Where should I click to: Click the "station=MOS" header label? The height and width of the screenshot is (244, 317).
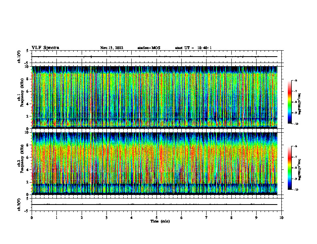[149, 48]
